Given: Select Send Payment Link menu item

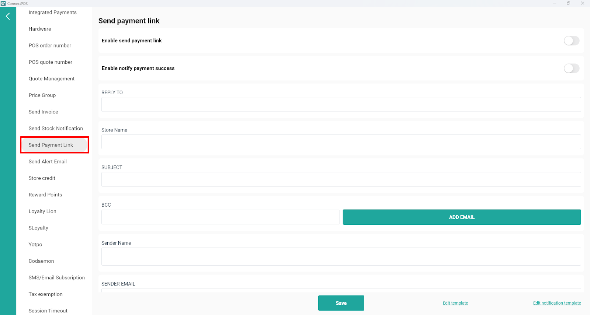Looking at the screenshot, I should coord(55,145).
